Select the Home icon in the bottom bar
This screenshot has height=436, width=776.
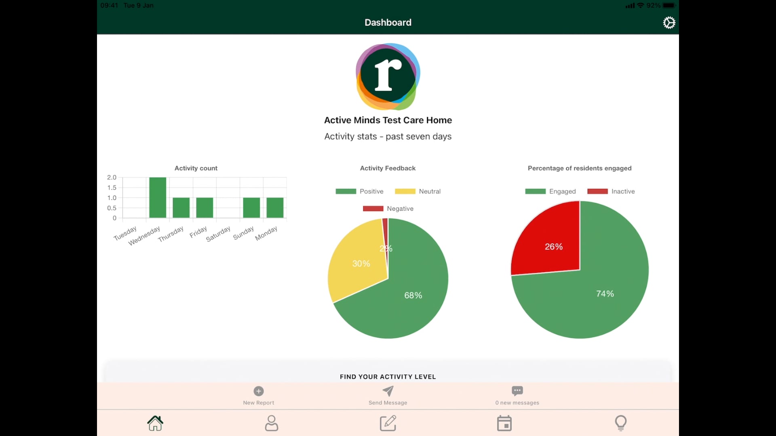click(155, 423)
